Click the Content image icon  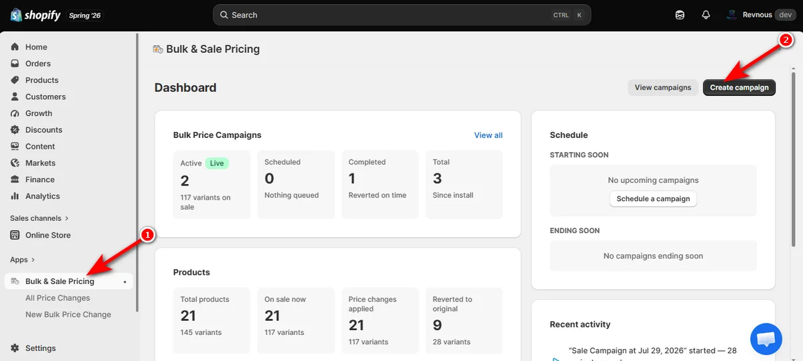15,147
